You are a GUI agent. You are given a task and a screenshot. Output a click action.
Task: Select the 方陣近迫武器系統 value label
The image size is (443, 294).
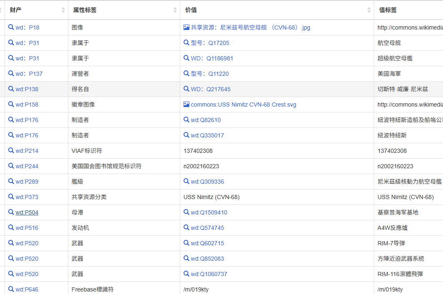400,259
